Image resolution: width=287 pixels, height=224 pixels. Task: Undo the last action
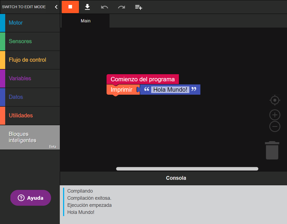pos(104,7)
